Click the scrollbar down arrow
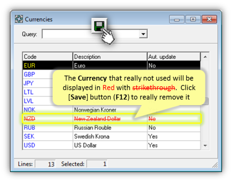 (x=205, y=146)
